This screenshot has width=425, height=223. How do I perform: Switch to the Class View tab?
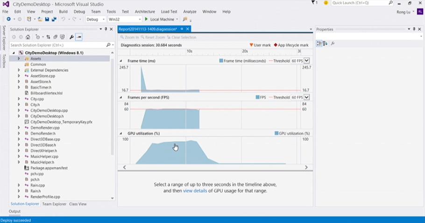[x=78, y=204]
